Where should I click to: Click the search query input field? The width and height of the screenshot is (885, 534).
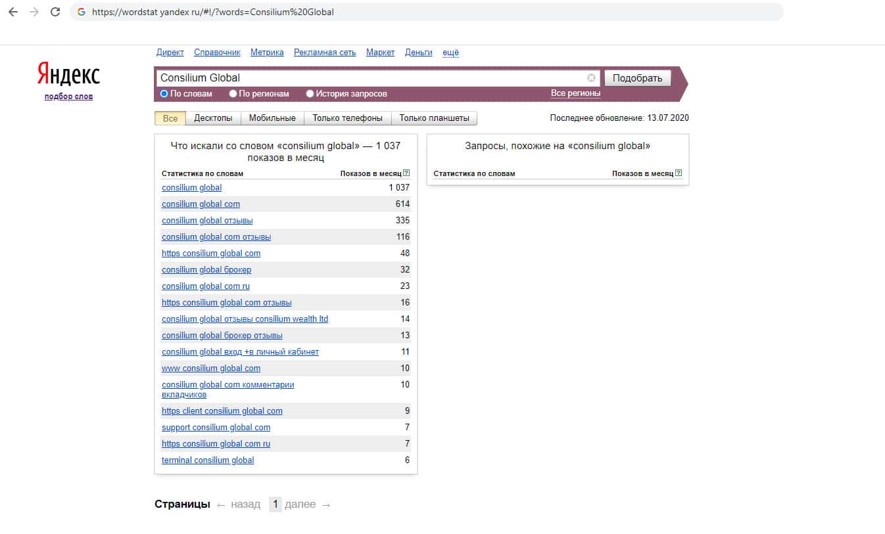tap(371, 78)
